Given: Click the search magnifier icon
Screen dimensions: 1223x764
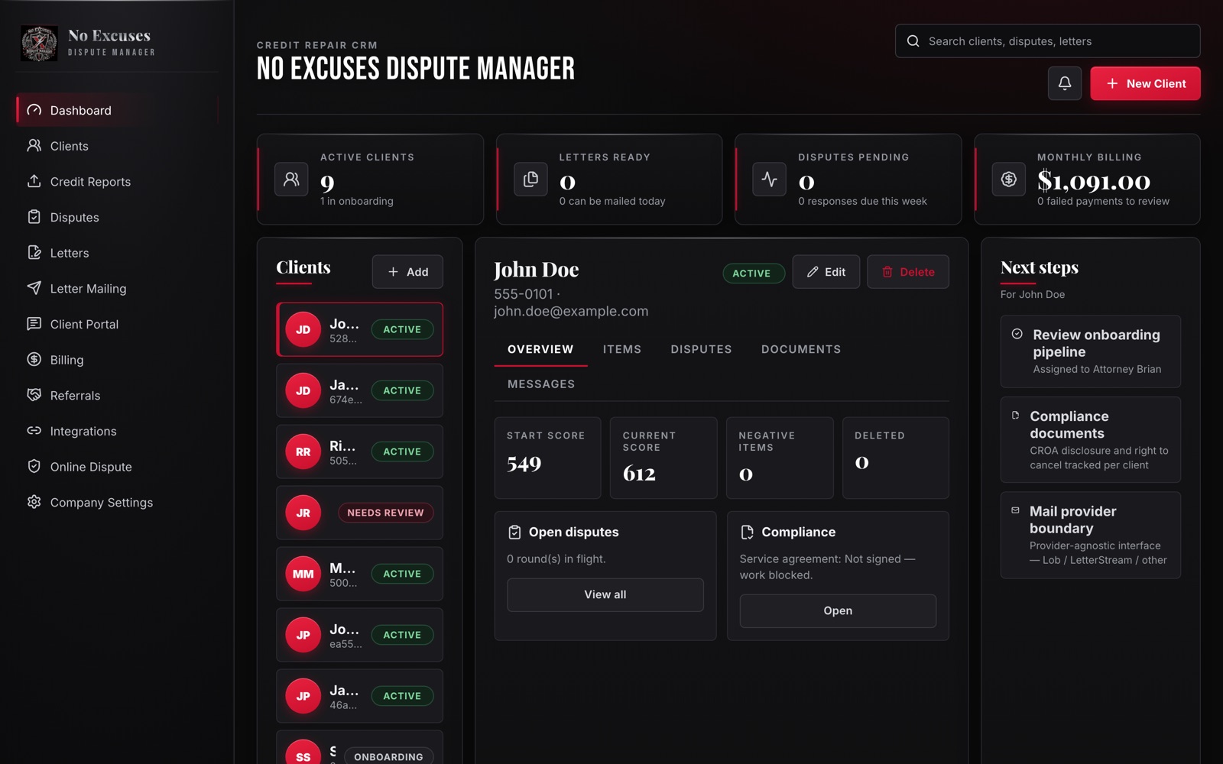Looking at the screenshot, I should [x=913, y=41].
